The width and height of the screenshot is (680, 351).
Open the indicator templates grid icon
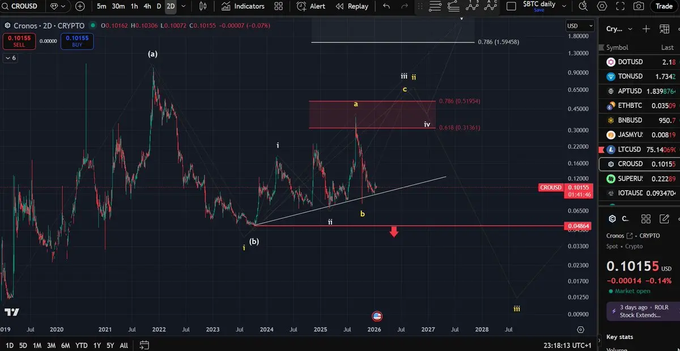[x=278, y=6]
